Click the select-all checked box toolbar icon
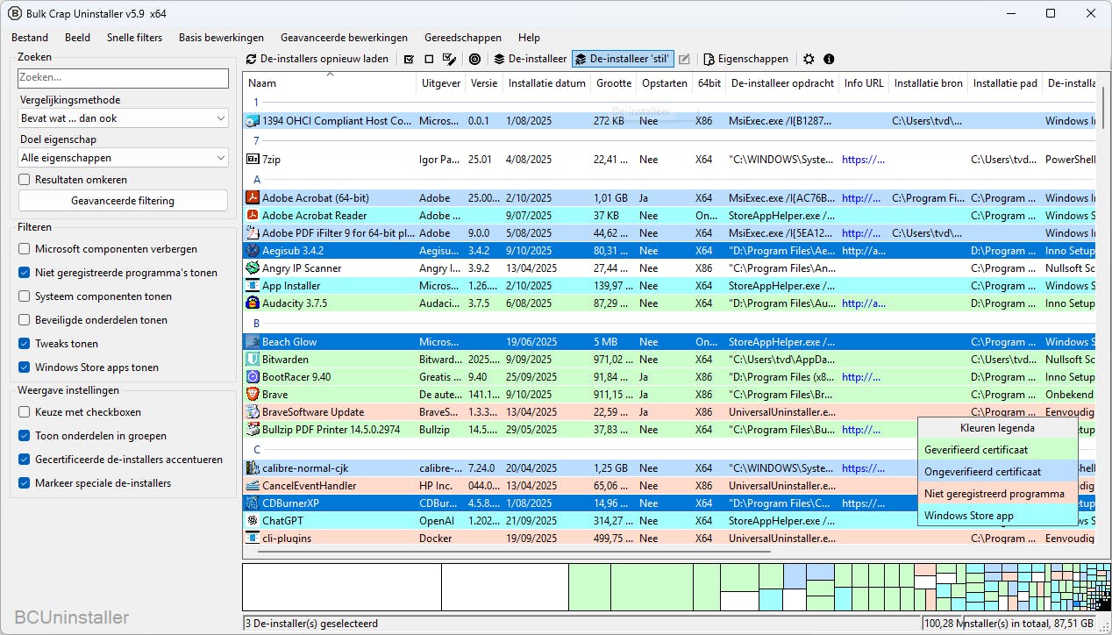Image resolution: width=1112 pixels, height=635 pixels. click(x=409, y=59)
